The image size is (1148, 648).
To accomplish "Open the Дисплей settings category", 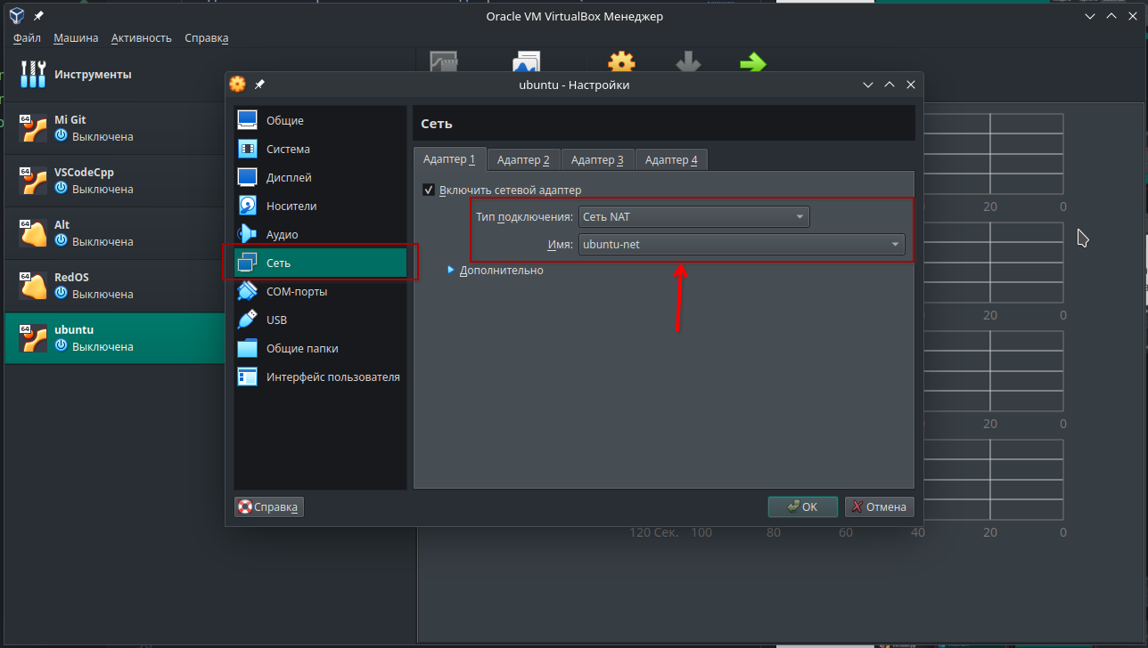I will coord(321,177).
